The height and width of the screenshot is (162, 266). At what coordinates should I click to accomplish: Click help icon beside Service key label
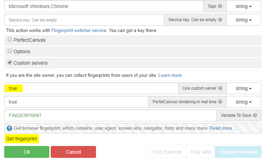[220, 20]
